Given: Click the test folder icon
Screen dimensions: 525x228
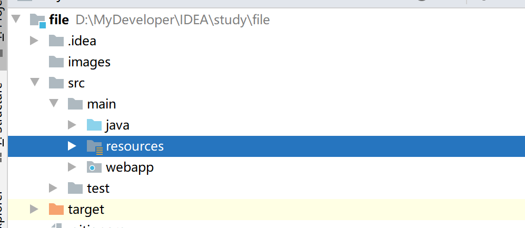Looking at the screenshot, I should tap(75, 188).
